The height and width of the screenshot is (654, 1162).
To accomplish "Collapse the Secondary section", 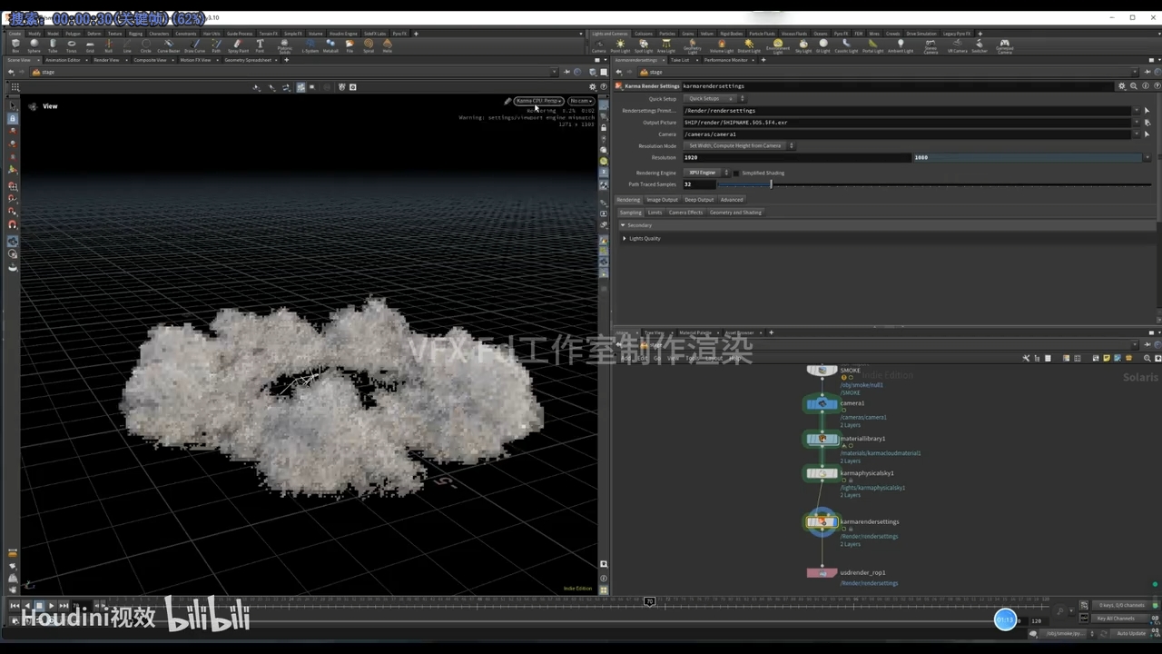I will pyautogui.click(x=625, y=224).
